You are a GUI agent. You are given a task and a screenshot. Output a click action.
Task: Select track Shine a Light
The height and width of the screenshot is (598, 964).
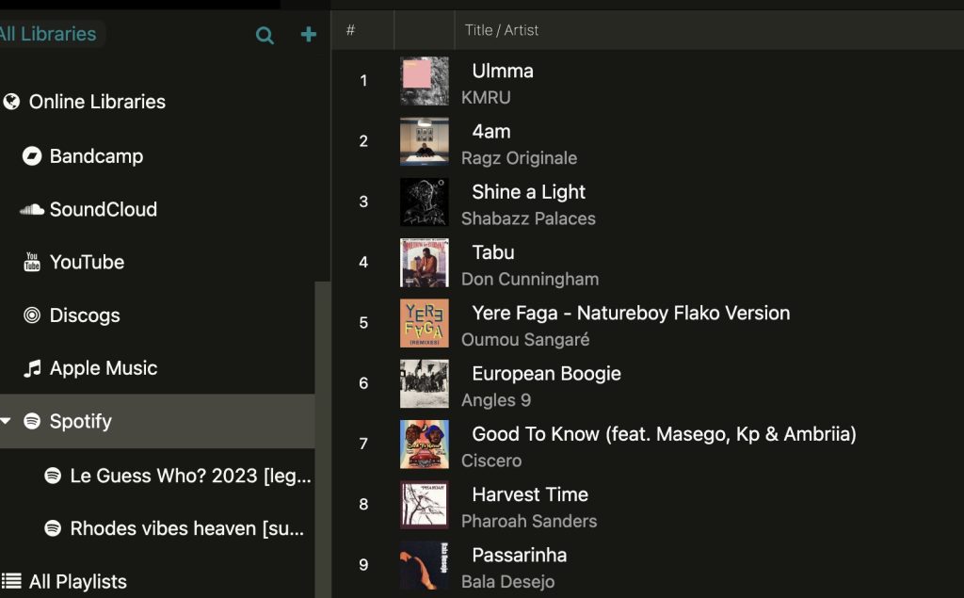click(x=648, y=202)
